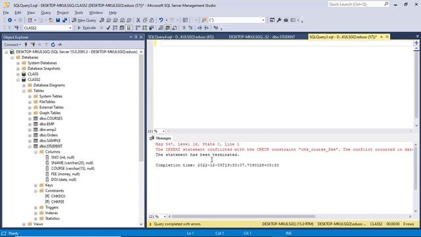This screenshot has height=237, width=421.
Task: Expand the CLASS database node
Action: [18, 74]
